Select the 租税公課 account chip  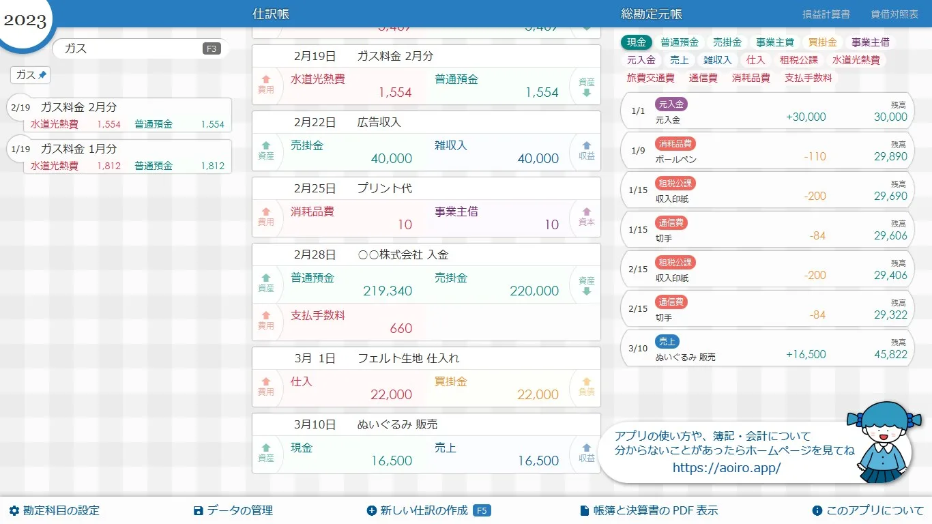pos(799,60)
